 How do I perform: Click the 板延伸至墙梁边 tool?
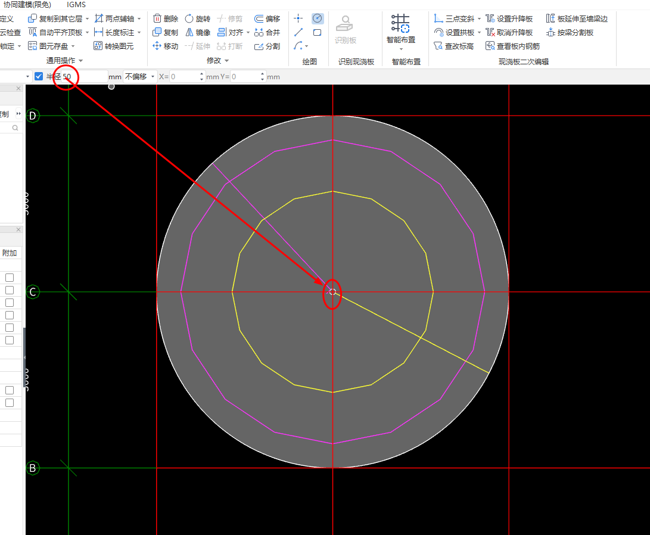click(577, 18)
